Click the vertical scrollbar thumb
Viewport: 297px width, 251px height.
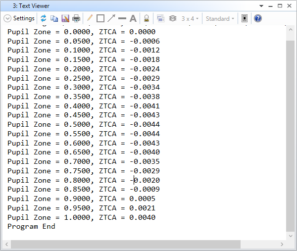tap(291, 136)
